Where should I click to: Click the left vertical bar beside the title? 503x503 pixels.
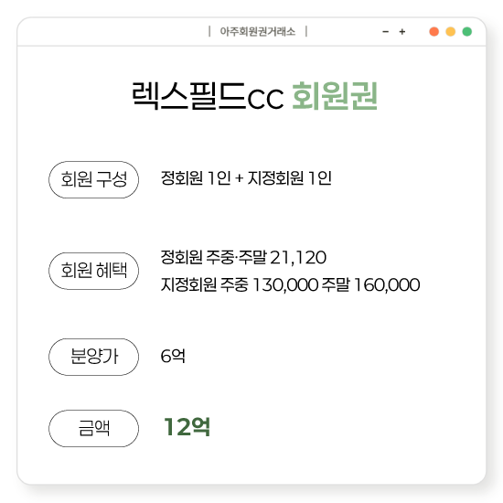pyautogui.click(x=209, y=31)
